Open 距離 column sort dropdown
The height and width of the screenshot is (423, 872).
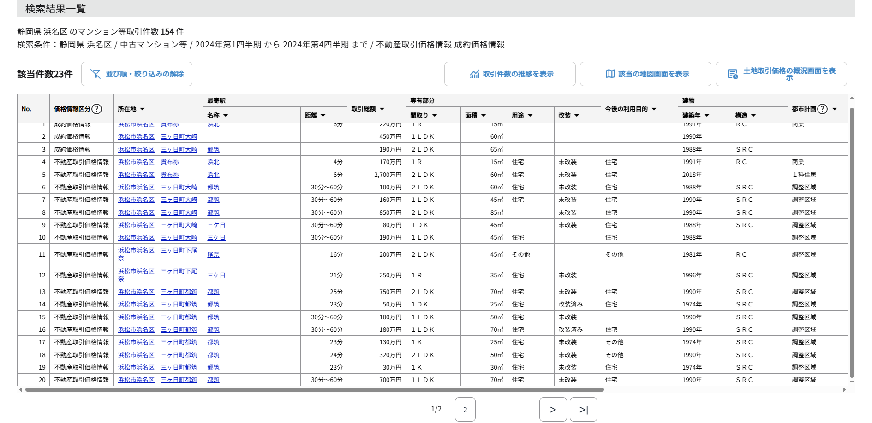pyautogui.click(x=323, y=116)
